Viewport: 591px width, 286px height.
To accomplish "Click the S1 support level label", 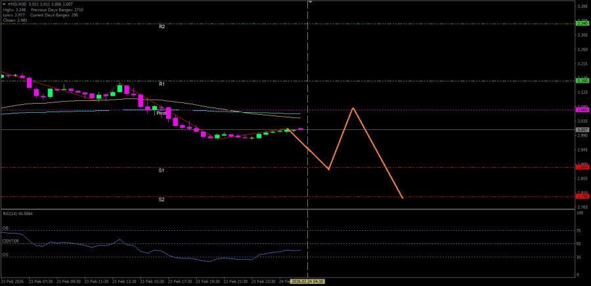I will coord(162,171).
